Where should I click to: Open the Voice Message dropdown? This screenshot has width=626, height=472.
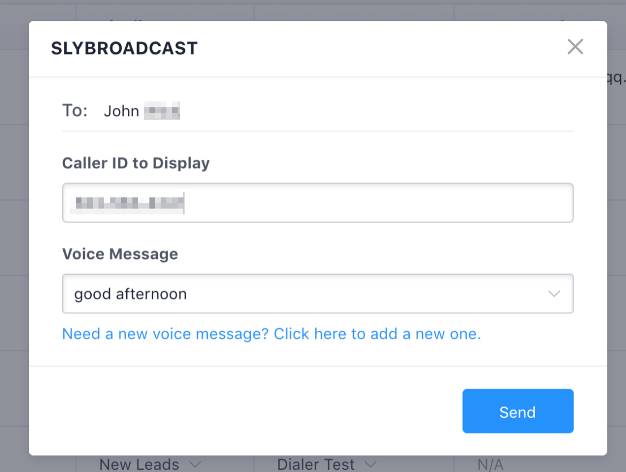(317, 294)
